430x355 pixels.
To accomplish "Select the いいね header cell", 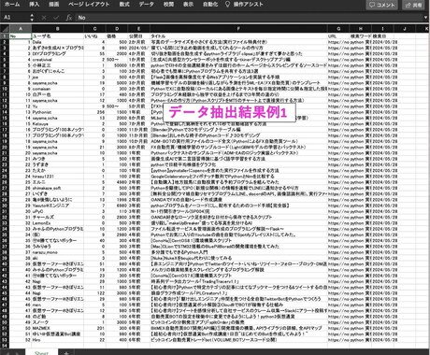I will [94, 36].
